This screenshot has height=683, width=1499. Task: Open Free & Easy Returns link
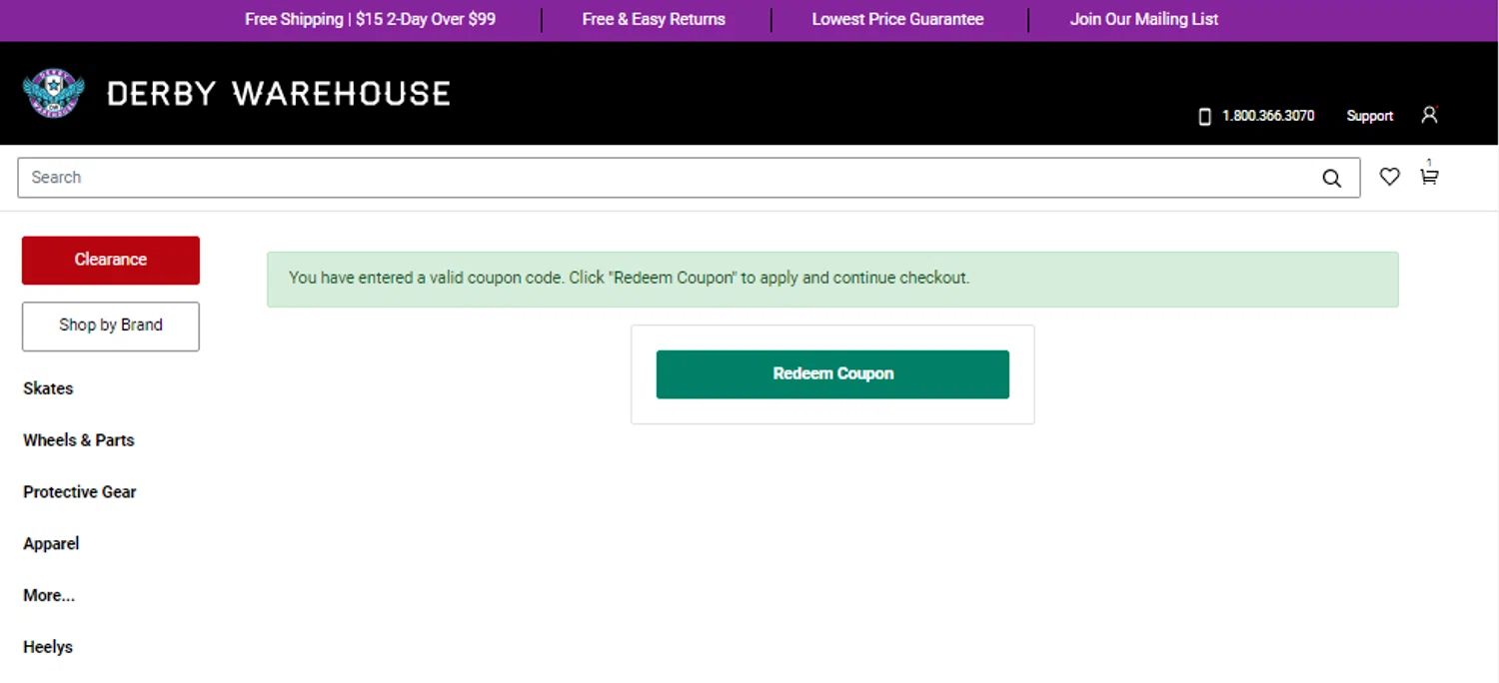654,19
